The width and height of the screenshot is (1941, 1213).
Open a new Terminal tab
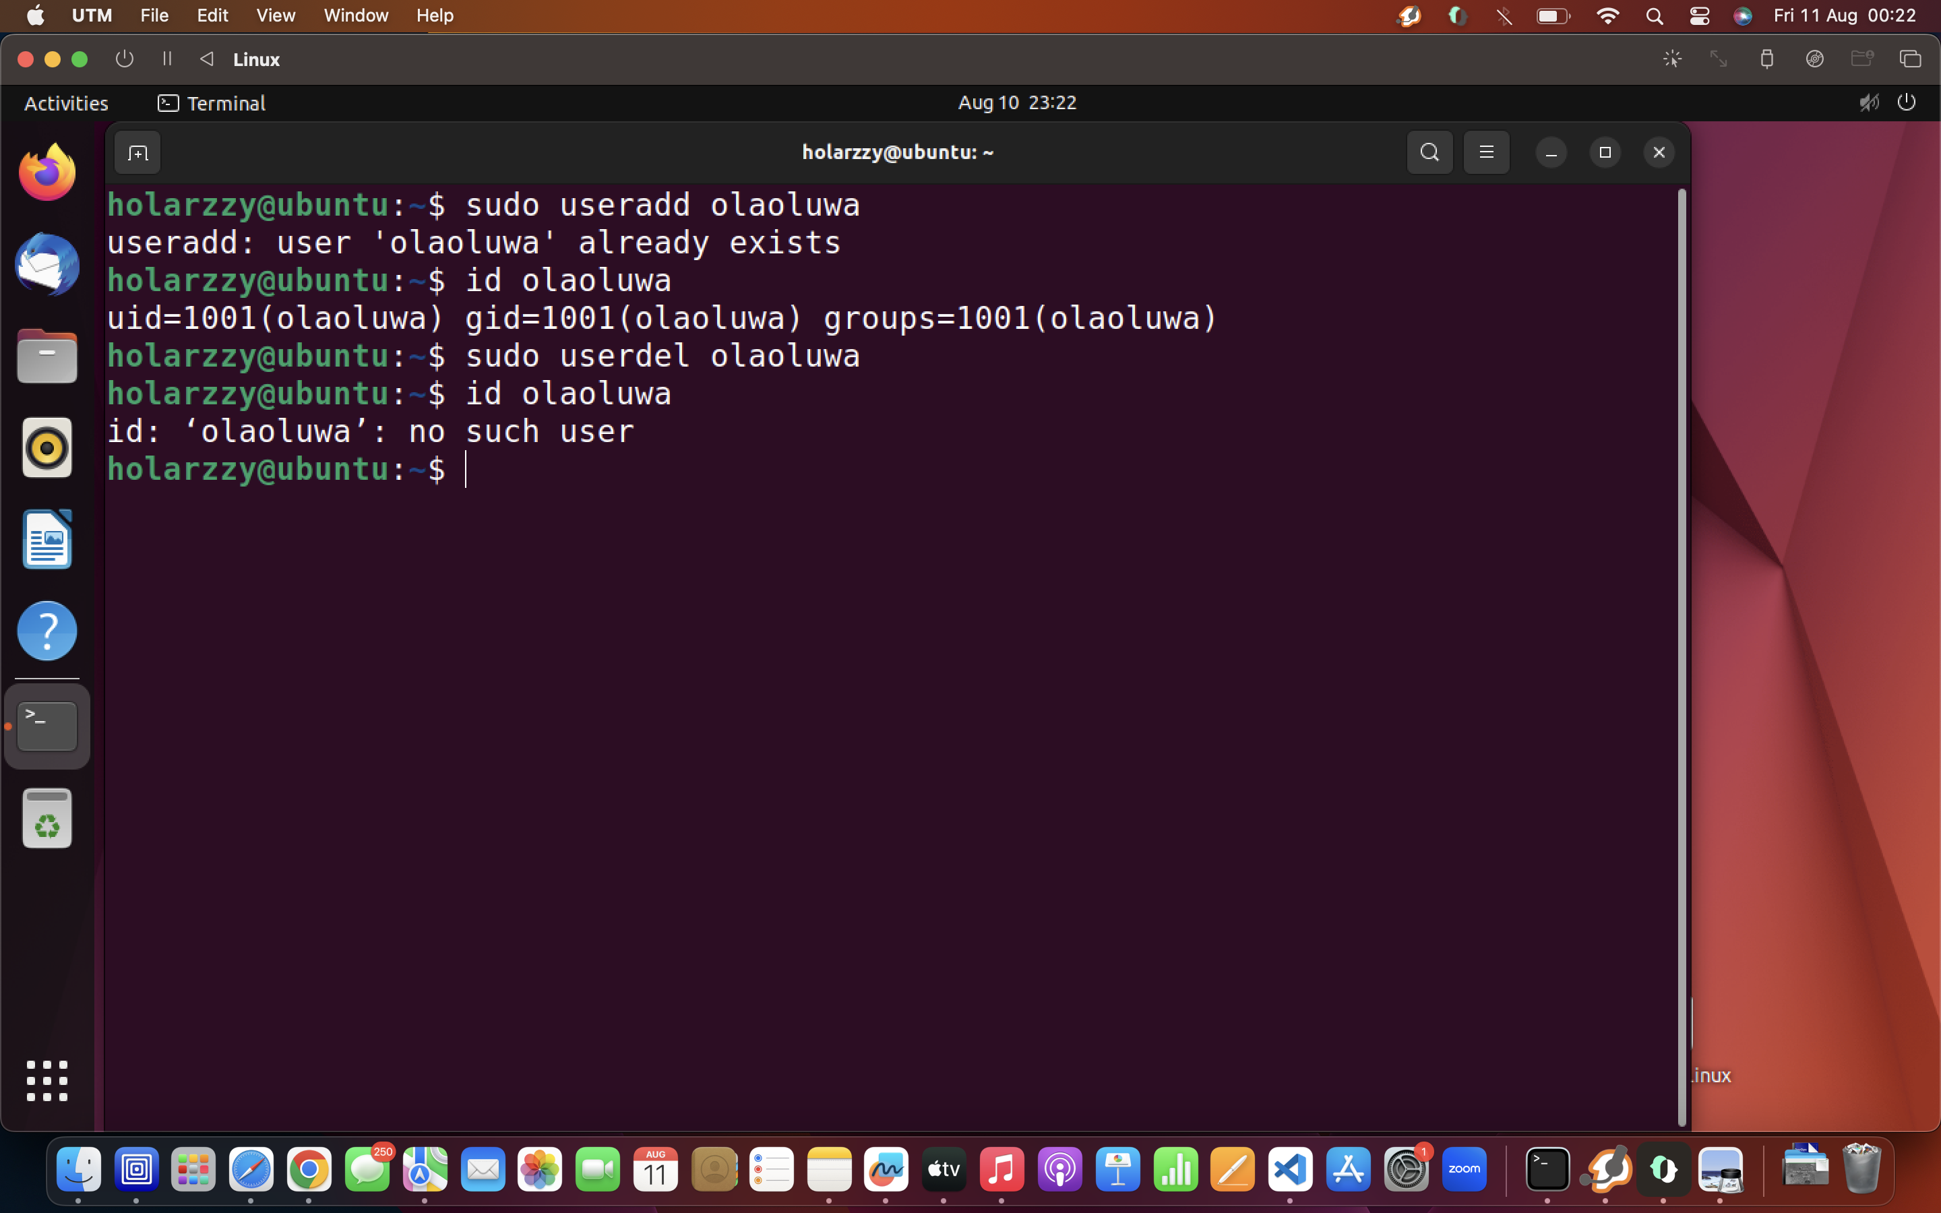pyautogui.click(x=136, y=152)
